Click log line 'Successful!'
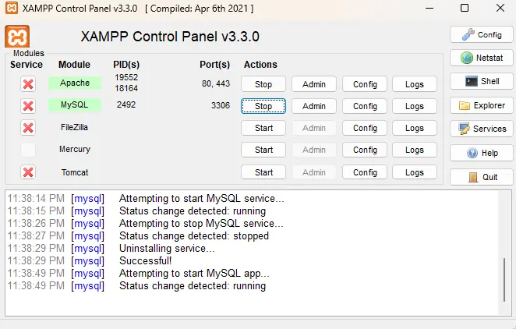The image size is (516, 329). click(146, 261)
